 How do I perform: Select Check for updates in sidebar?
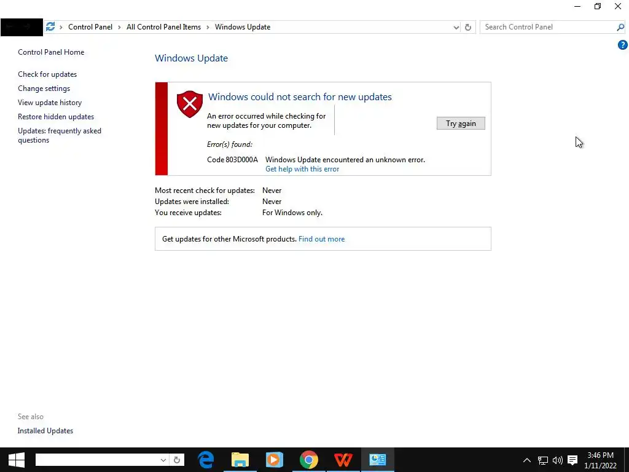pyautogui.click(x=47, y=74)
